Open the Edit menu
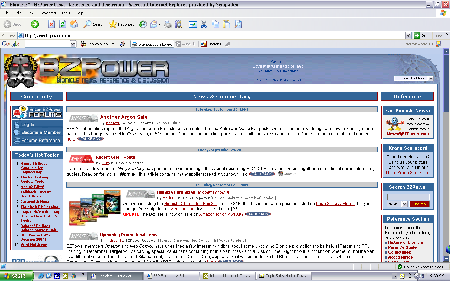 [18, 13]
